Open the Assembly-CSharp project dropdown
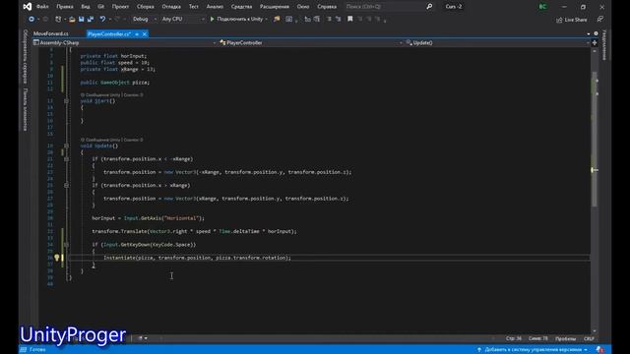This screenshot has height=354, width=630. coord(125,42)
